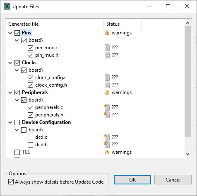The image size is (197, 196).
Task: Collapse the board folder under Clocks
Action: tap(17, 70)
